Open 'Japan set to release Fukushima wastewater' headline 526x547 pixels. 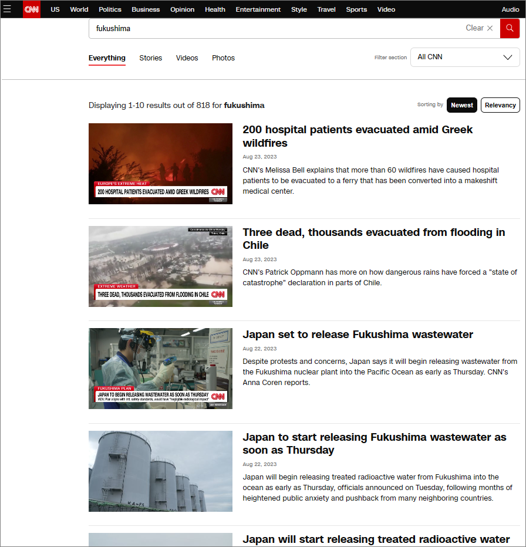click(358, 334)
